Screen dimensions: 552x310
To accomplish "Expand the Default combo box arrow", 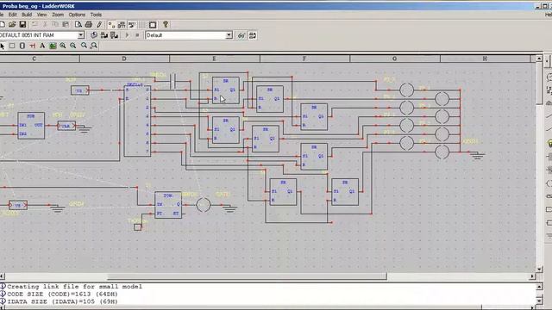I will (229, 35).
